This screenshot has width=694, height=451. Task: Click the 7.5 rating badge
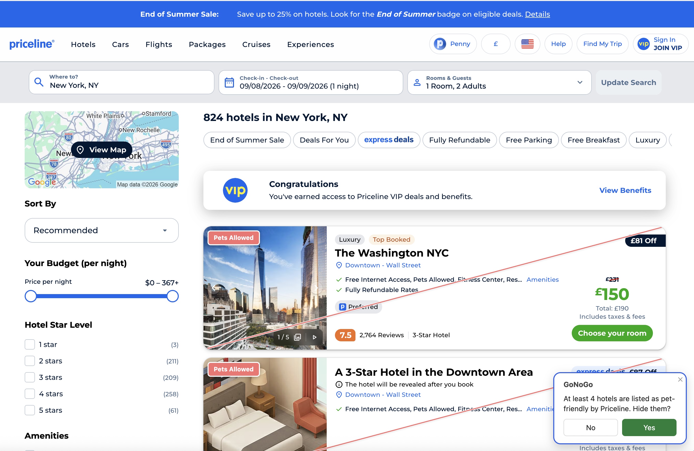click(x=345, y=335)
